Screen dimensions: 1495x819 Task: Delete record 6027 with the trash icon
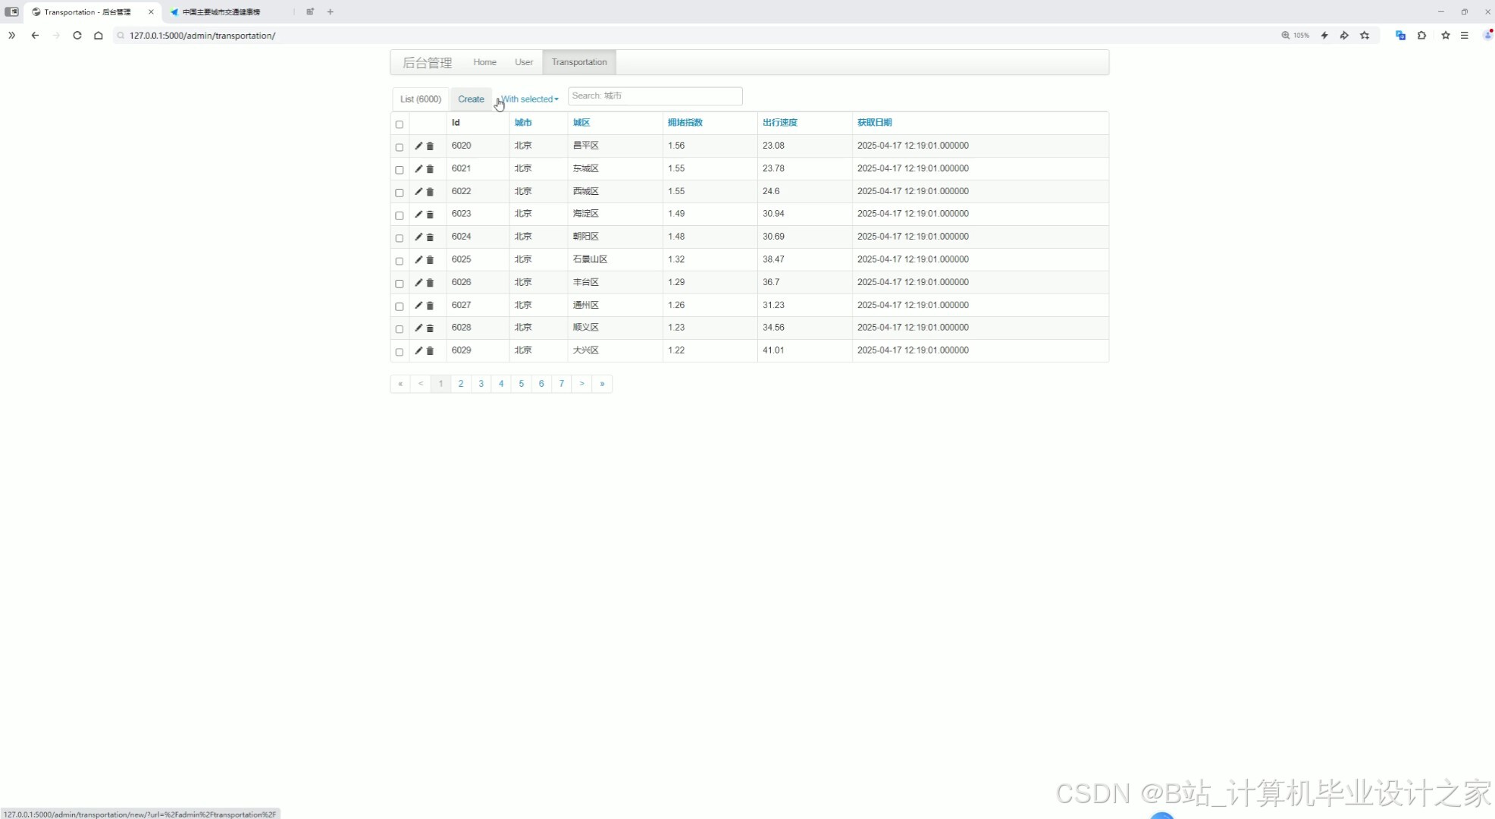[x=430, y=305]
